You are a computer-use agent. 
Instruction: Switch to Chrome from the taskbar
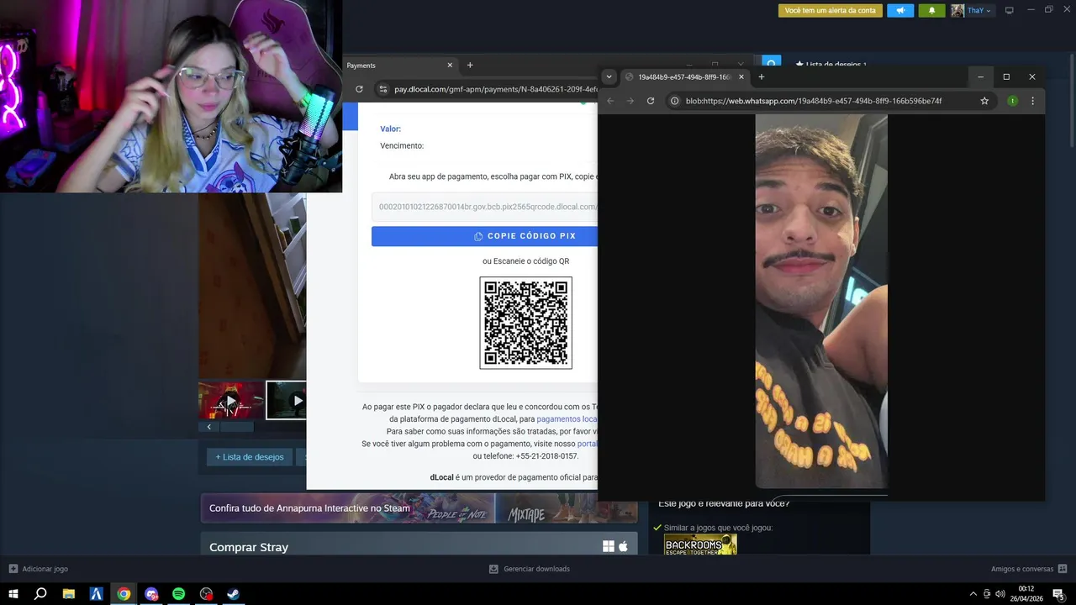pos(124,594)
